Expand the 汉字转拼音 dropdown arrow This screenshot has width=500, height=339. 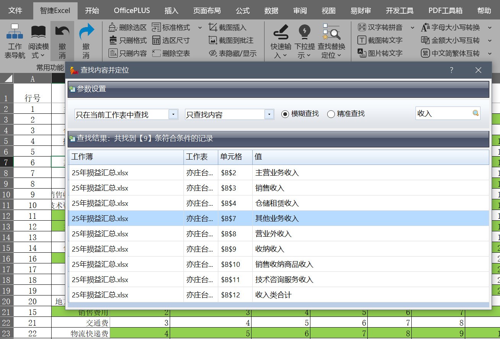pos(412,27)
